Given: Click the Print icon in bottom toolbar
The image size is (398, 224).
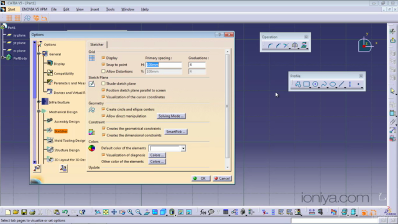Looking at the screenshot, I should point(32,212).
